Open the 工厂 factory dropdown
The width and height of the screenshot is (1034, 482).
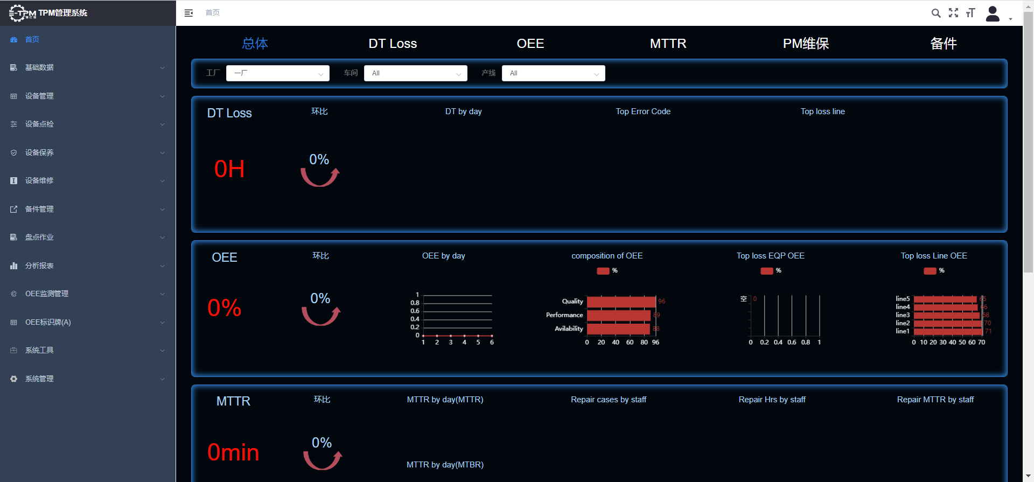[x=278, y=73]
